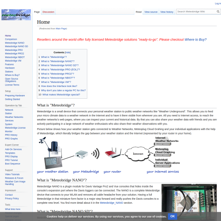221x221 pixels.
Task: Open Network under Operation by Tab
Action: [9, 110]
